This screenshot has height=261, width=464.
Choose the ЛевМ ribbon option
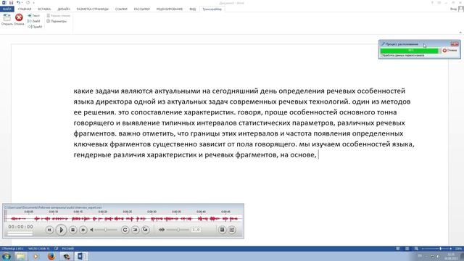(34, 21)
